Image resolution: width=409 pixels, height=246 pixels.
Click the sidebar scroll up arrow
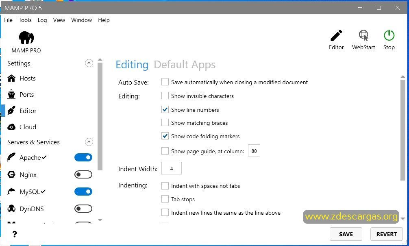click(x=100, y=60)
